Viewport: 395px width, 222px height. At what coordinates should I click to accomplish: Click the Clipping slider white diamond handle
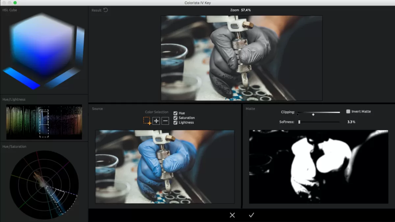(x=313, y=114)
